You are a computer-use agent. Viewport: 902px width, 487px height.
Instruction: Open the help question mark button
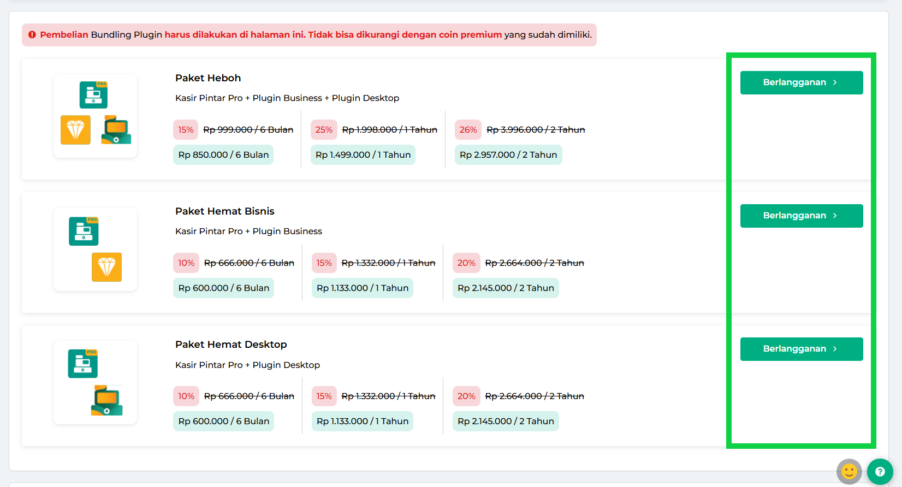880,472
